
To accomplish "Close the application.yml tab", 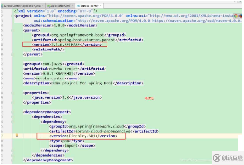I will point(72,6).
